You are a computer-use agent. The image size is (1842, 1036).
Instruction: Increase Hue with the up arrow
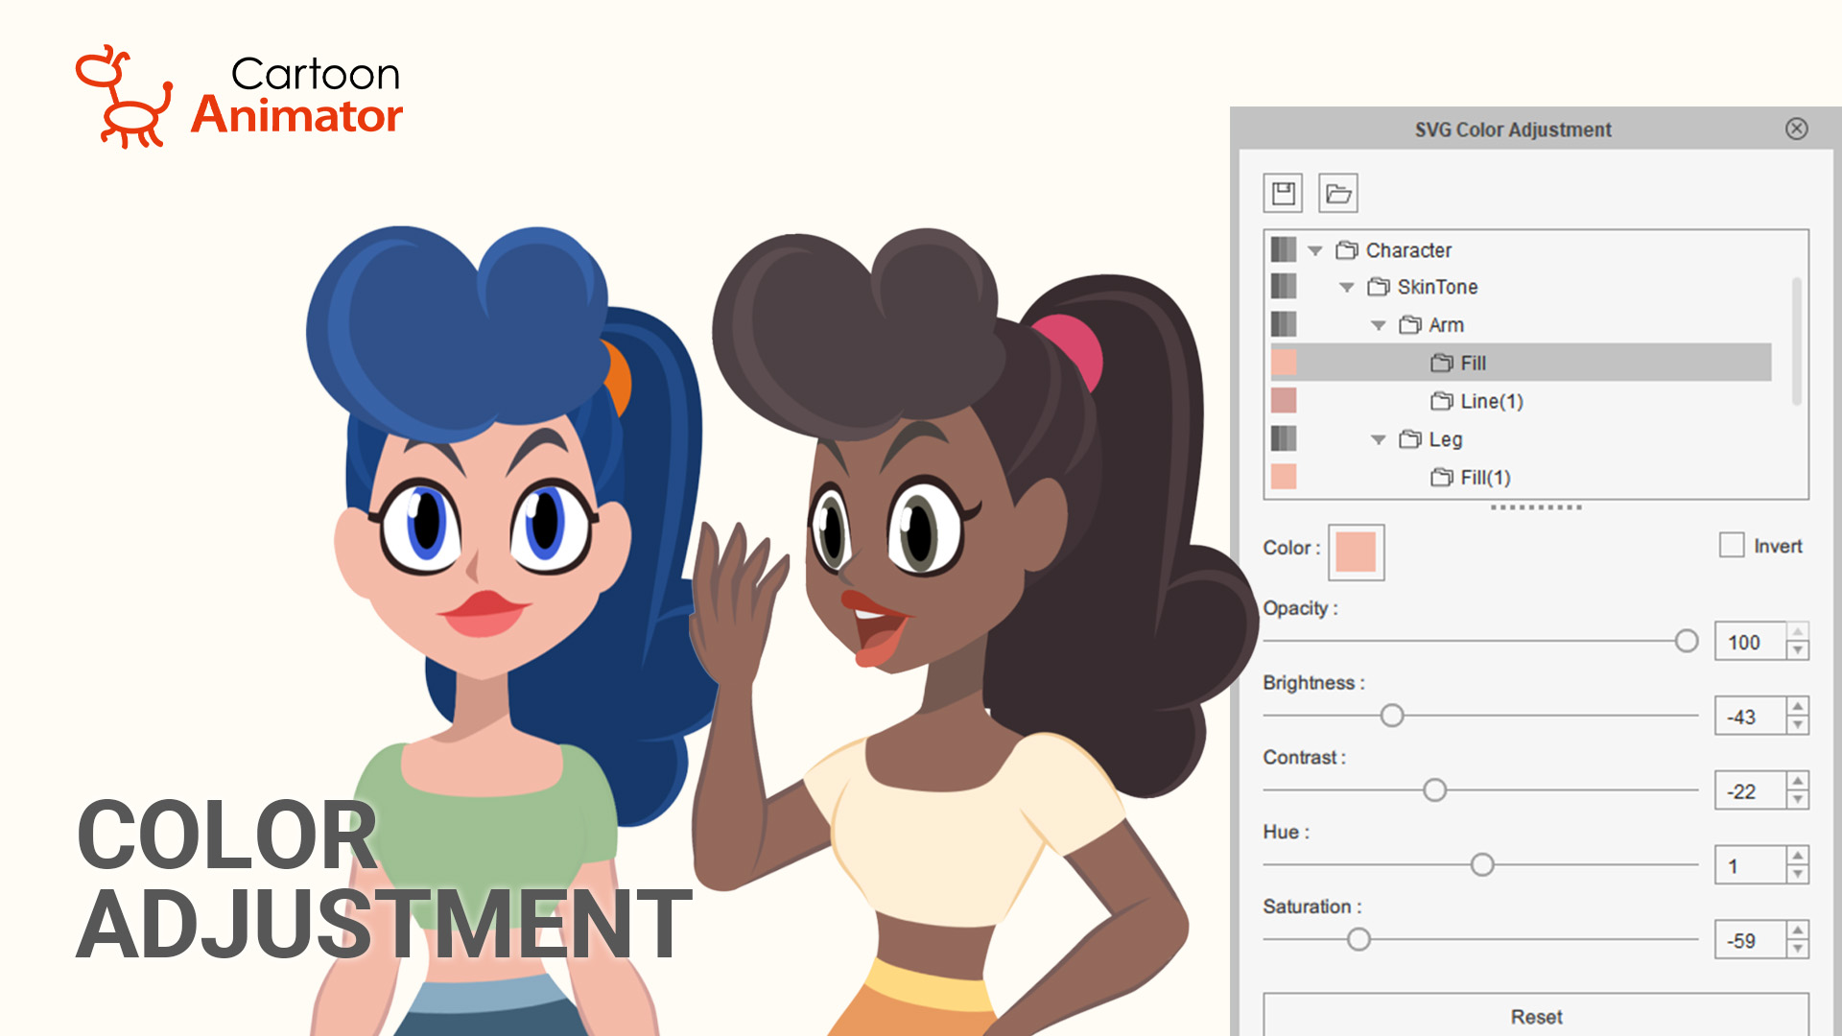pos(1798,857)
